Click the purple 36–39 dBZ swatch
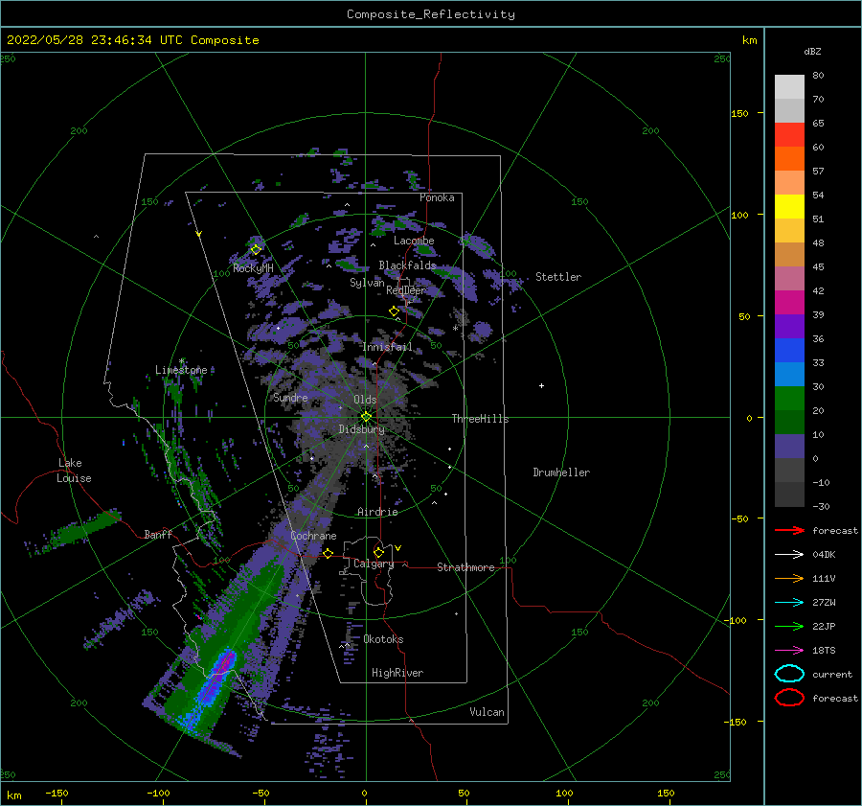The height and width of the screenshot is (806, 862). 789,327
